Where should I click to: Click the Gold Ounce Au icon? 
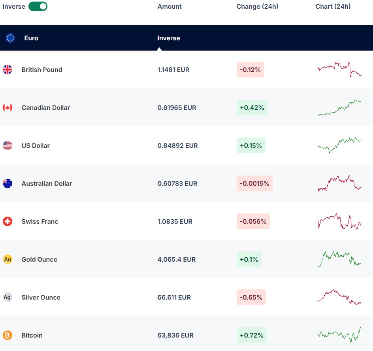[8, 259]
